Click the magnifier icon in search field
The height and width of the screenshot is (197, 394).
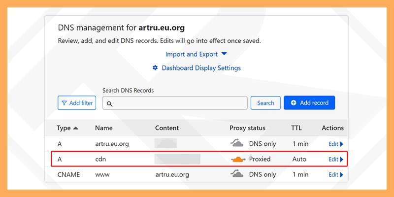[x=109, y=103]
